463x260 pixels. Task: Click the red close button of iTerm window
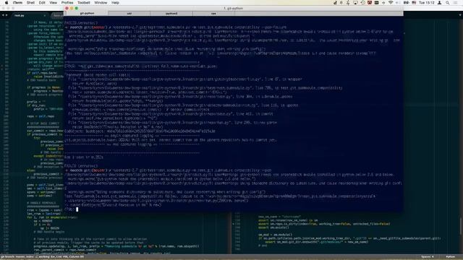click(x=67, y=8)
